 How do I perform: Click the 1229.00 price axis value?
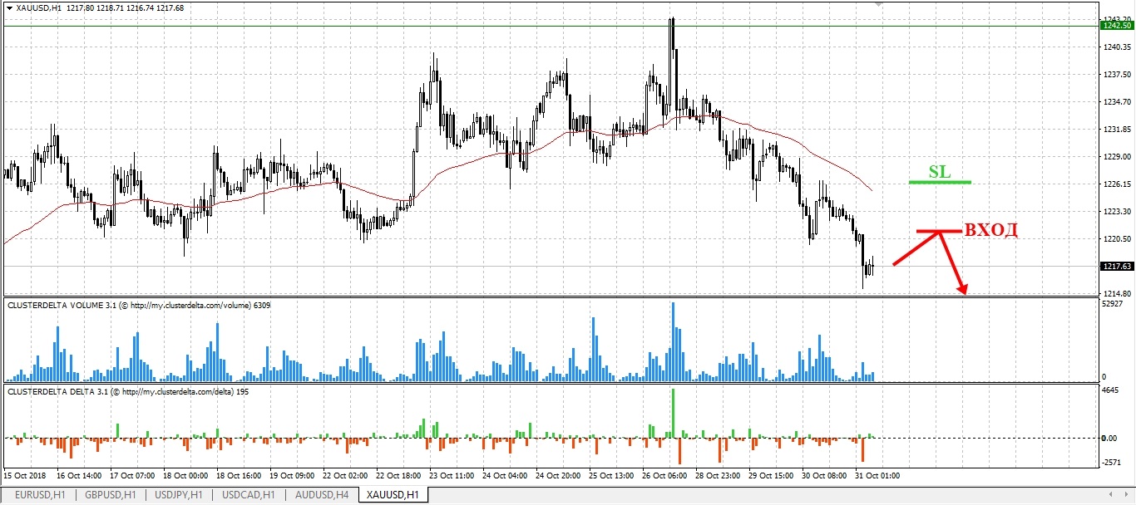click(1116, 156)
